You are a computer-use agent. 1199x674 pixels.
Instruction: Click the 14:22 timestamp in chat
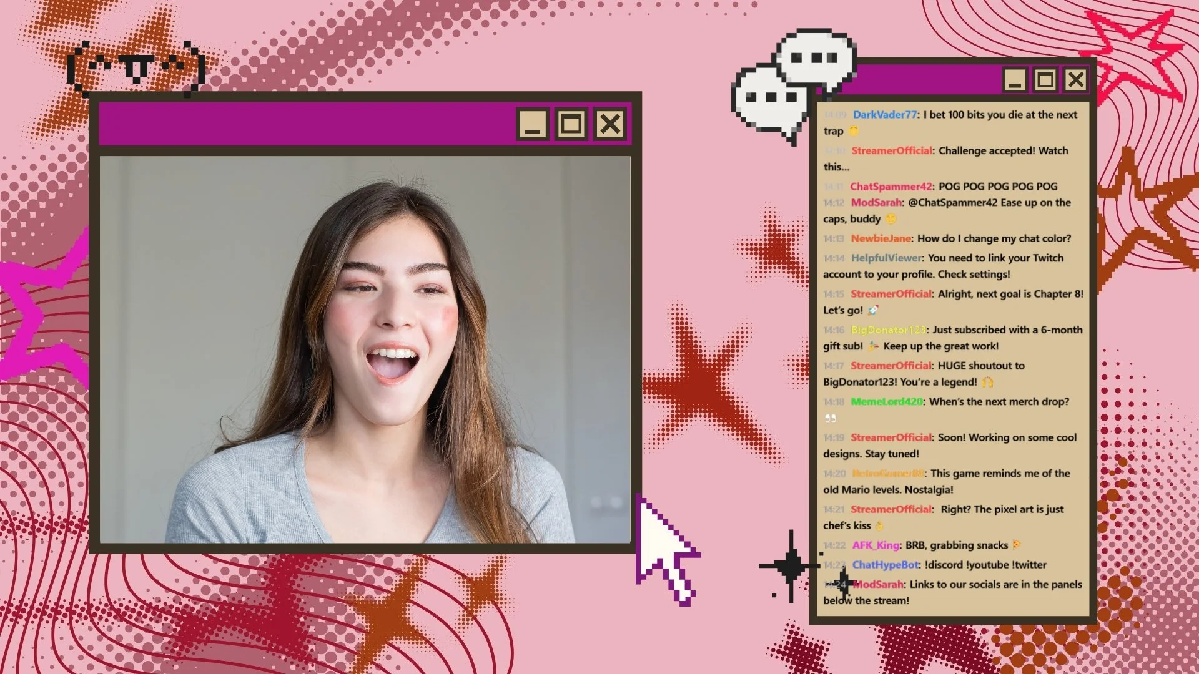834,545
